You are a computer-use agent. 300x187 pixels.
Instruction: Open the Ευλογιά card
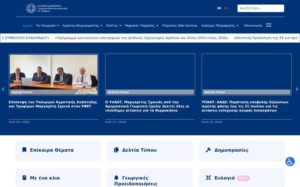(x=242, y=178)
